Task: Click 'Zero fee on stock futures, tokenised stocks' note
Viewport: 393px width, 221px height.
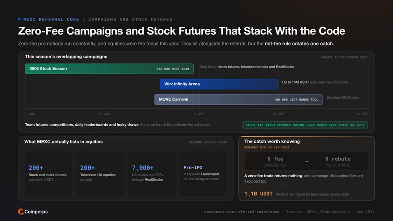Action: pyautogui.click(x=247, y=67)
